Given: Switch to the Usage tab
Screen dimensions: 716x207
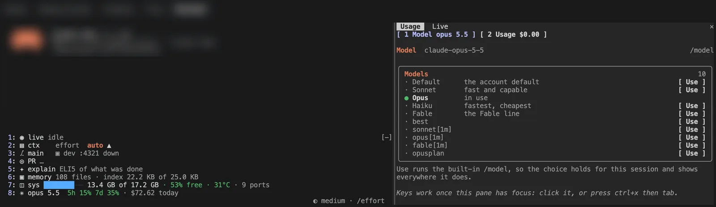Looking at the screenshot, I should (410, 26).
